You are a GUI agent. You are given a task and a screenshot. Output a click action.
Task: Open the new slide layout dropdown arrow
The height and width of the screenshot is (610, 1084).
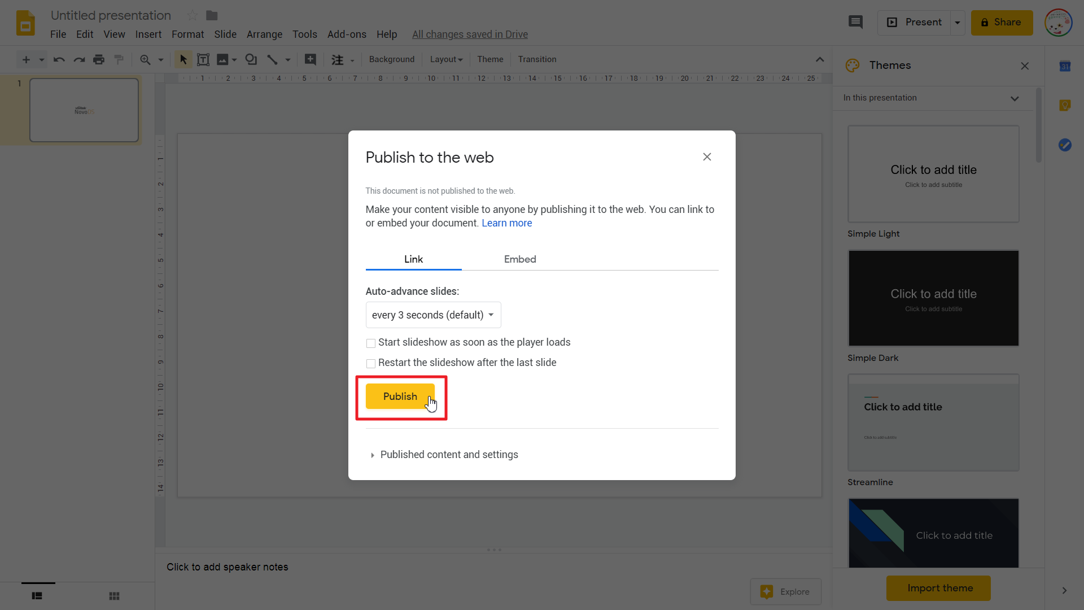[41, 59]
